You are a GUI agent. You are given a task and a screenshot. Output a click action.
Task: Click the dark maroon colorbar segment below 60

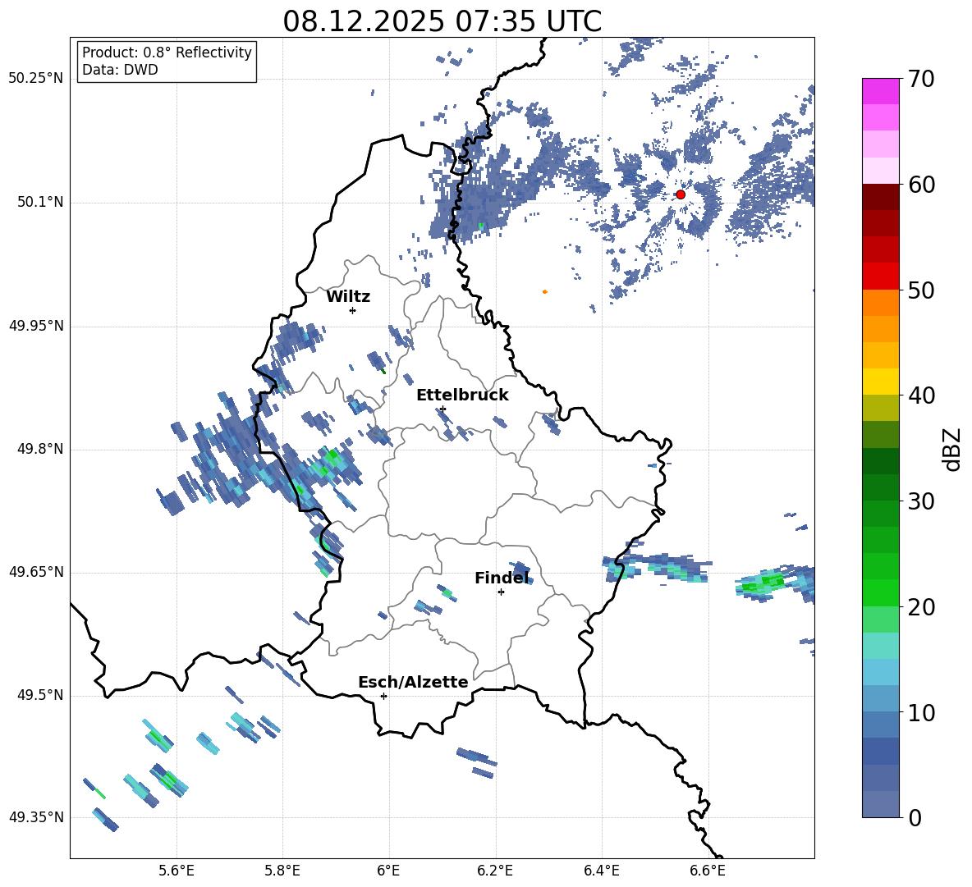[x=880, y=197]
